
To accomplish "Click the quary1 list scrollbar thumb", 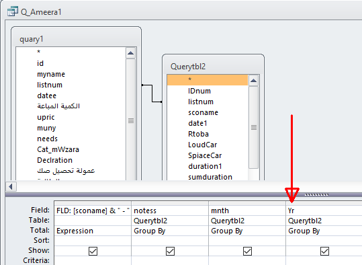I will pyautogui.click(x=131, y=120).
